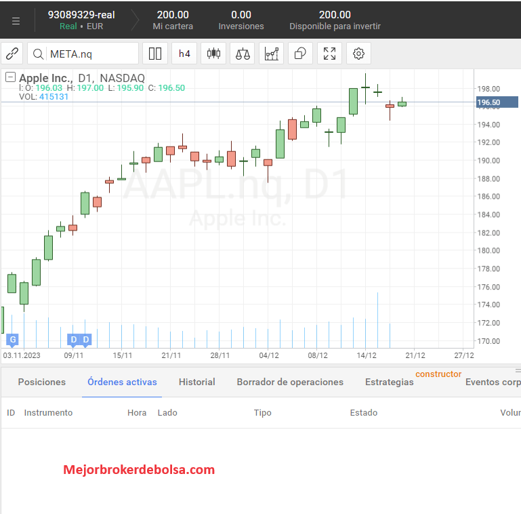Screen dimensions: 521x514
Task: Click the first D dividend marker
Action: click(73, 340)
